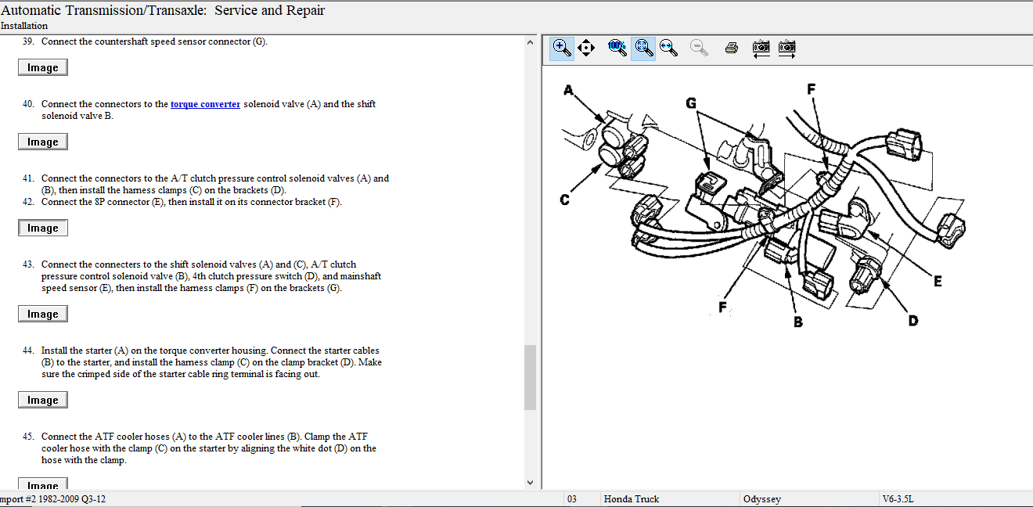Click the grayed-out zoom out icon
The width and height of the screenshot is (1033, 507).
(699, 48)
